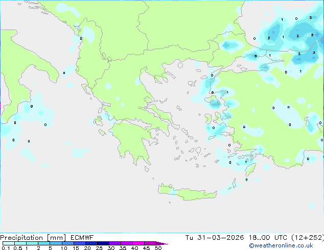Click the legend arrow tip above 50
Image resolution: width=324 pixels, height=250 pixels.
click(162, 243)
